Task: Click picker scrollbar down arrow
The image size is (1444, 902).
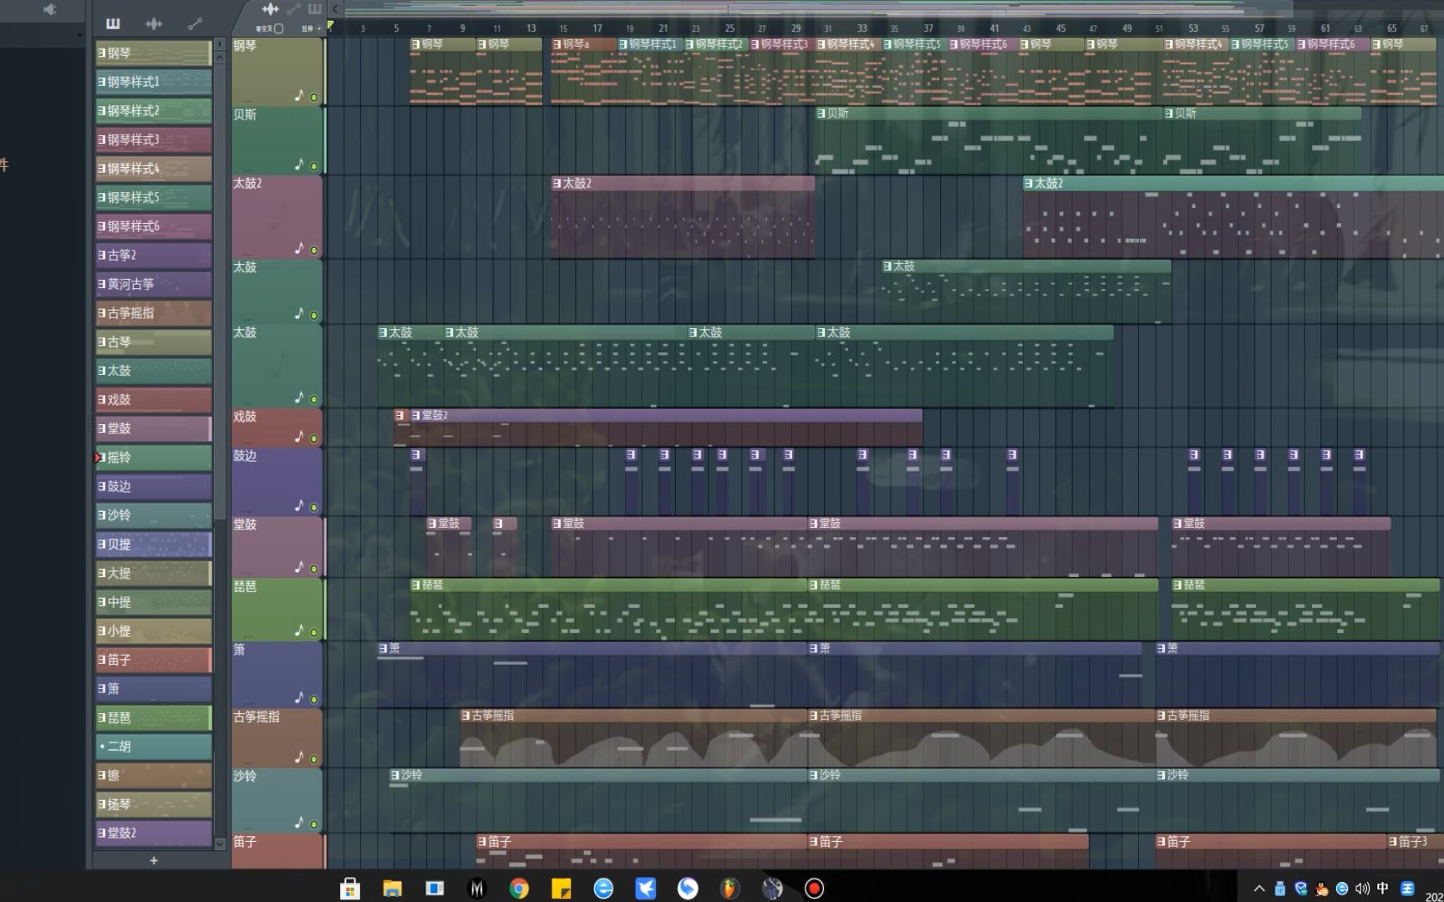Action: [x=221, y=844]
